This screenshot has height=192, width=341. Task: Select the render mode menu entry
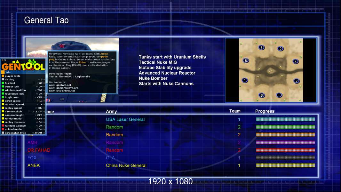(23, 119)
